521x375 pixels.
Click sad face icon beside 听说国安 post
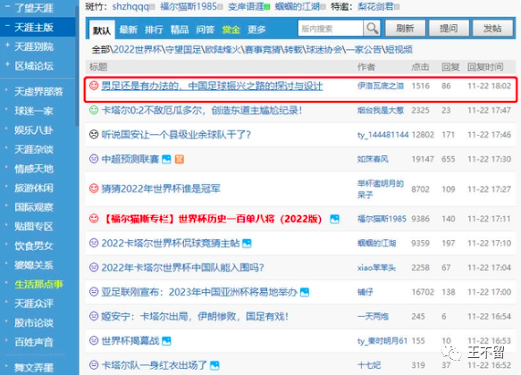click(94, 135)
